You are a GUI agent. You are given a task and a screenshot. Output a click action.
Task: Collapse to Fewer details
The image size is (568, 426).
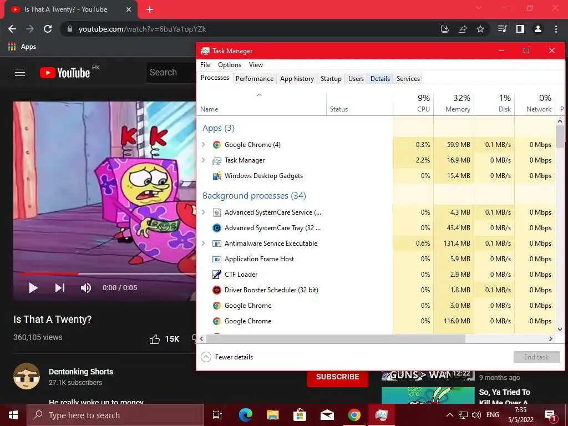tap(227, 357)
